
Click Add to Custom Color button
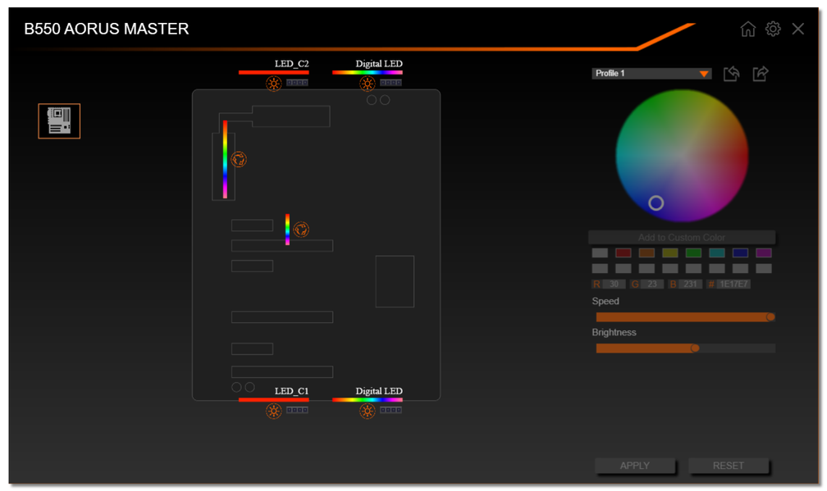coord(682,238)
